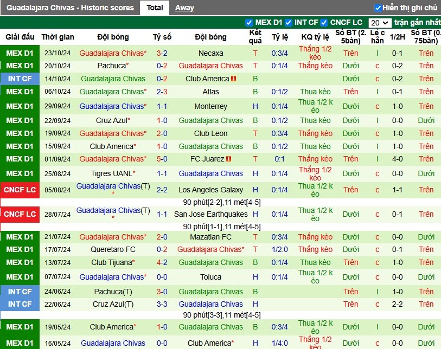The height and width of the screenshot is (349, 441).
Task: Open Monterrey team link
Action: [x=210, y=106]
